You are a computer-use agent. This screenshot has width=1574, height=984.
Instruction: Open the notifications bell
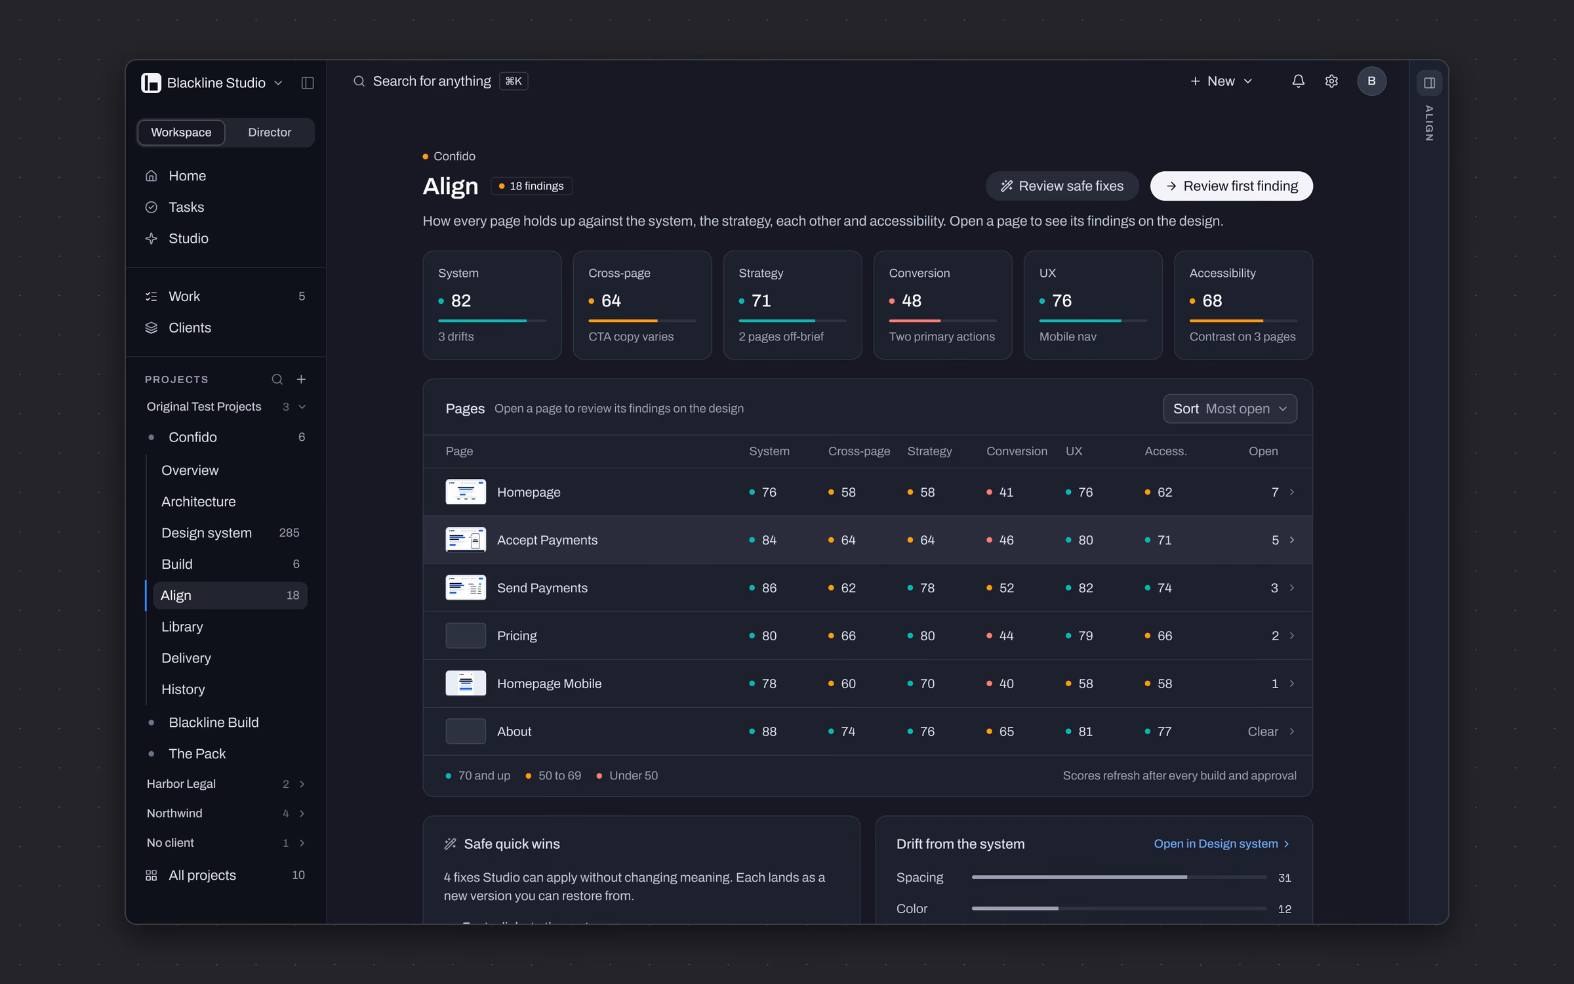tap(1298, 81)
